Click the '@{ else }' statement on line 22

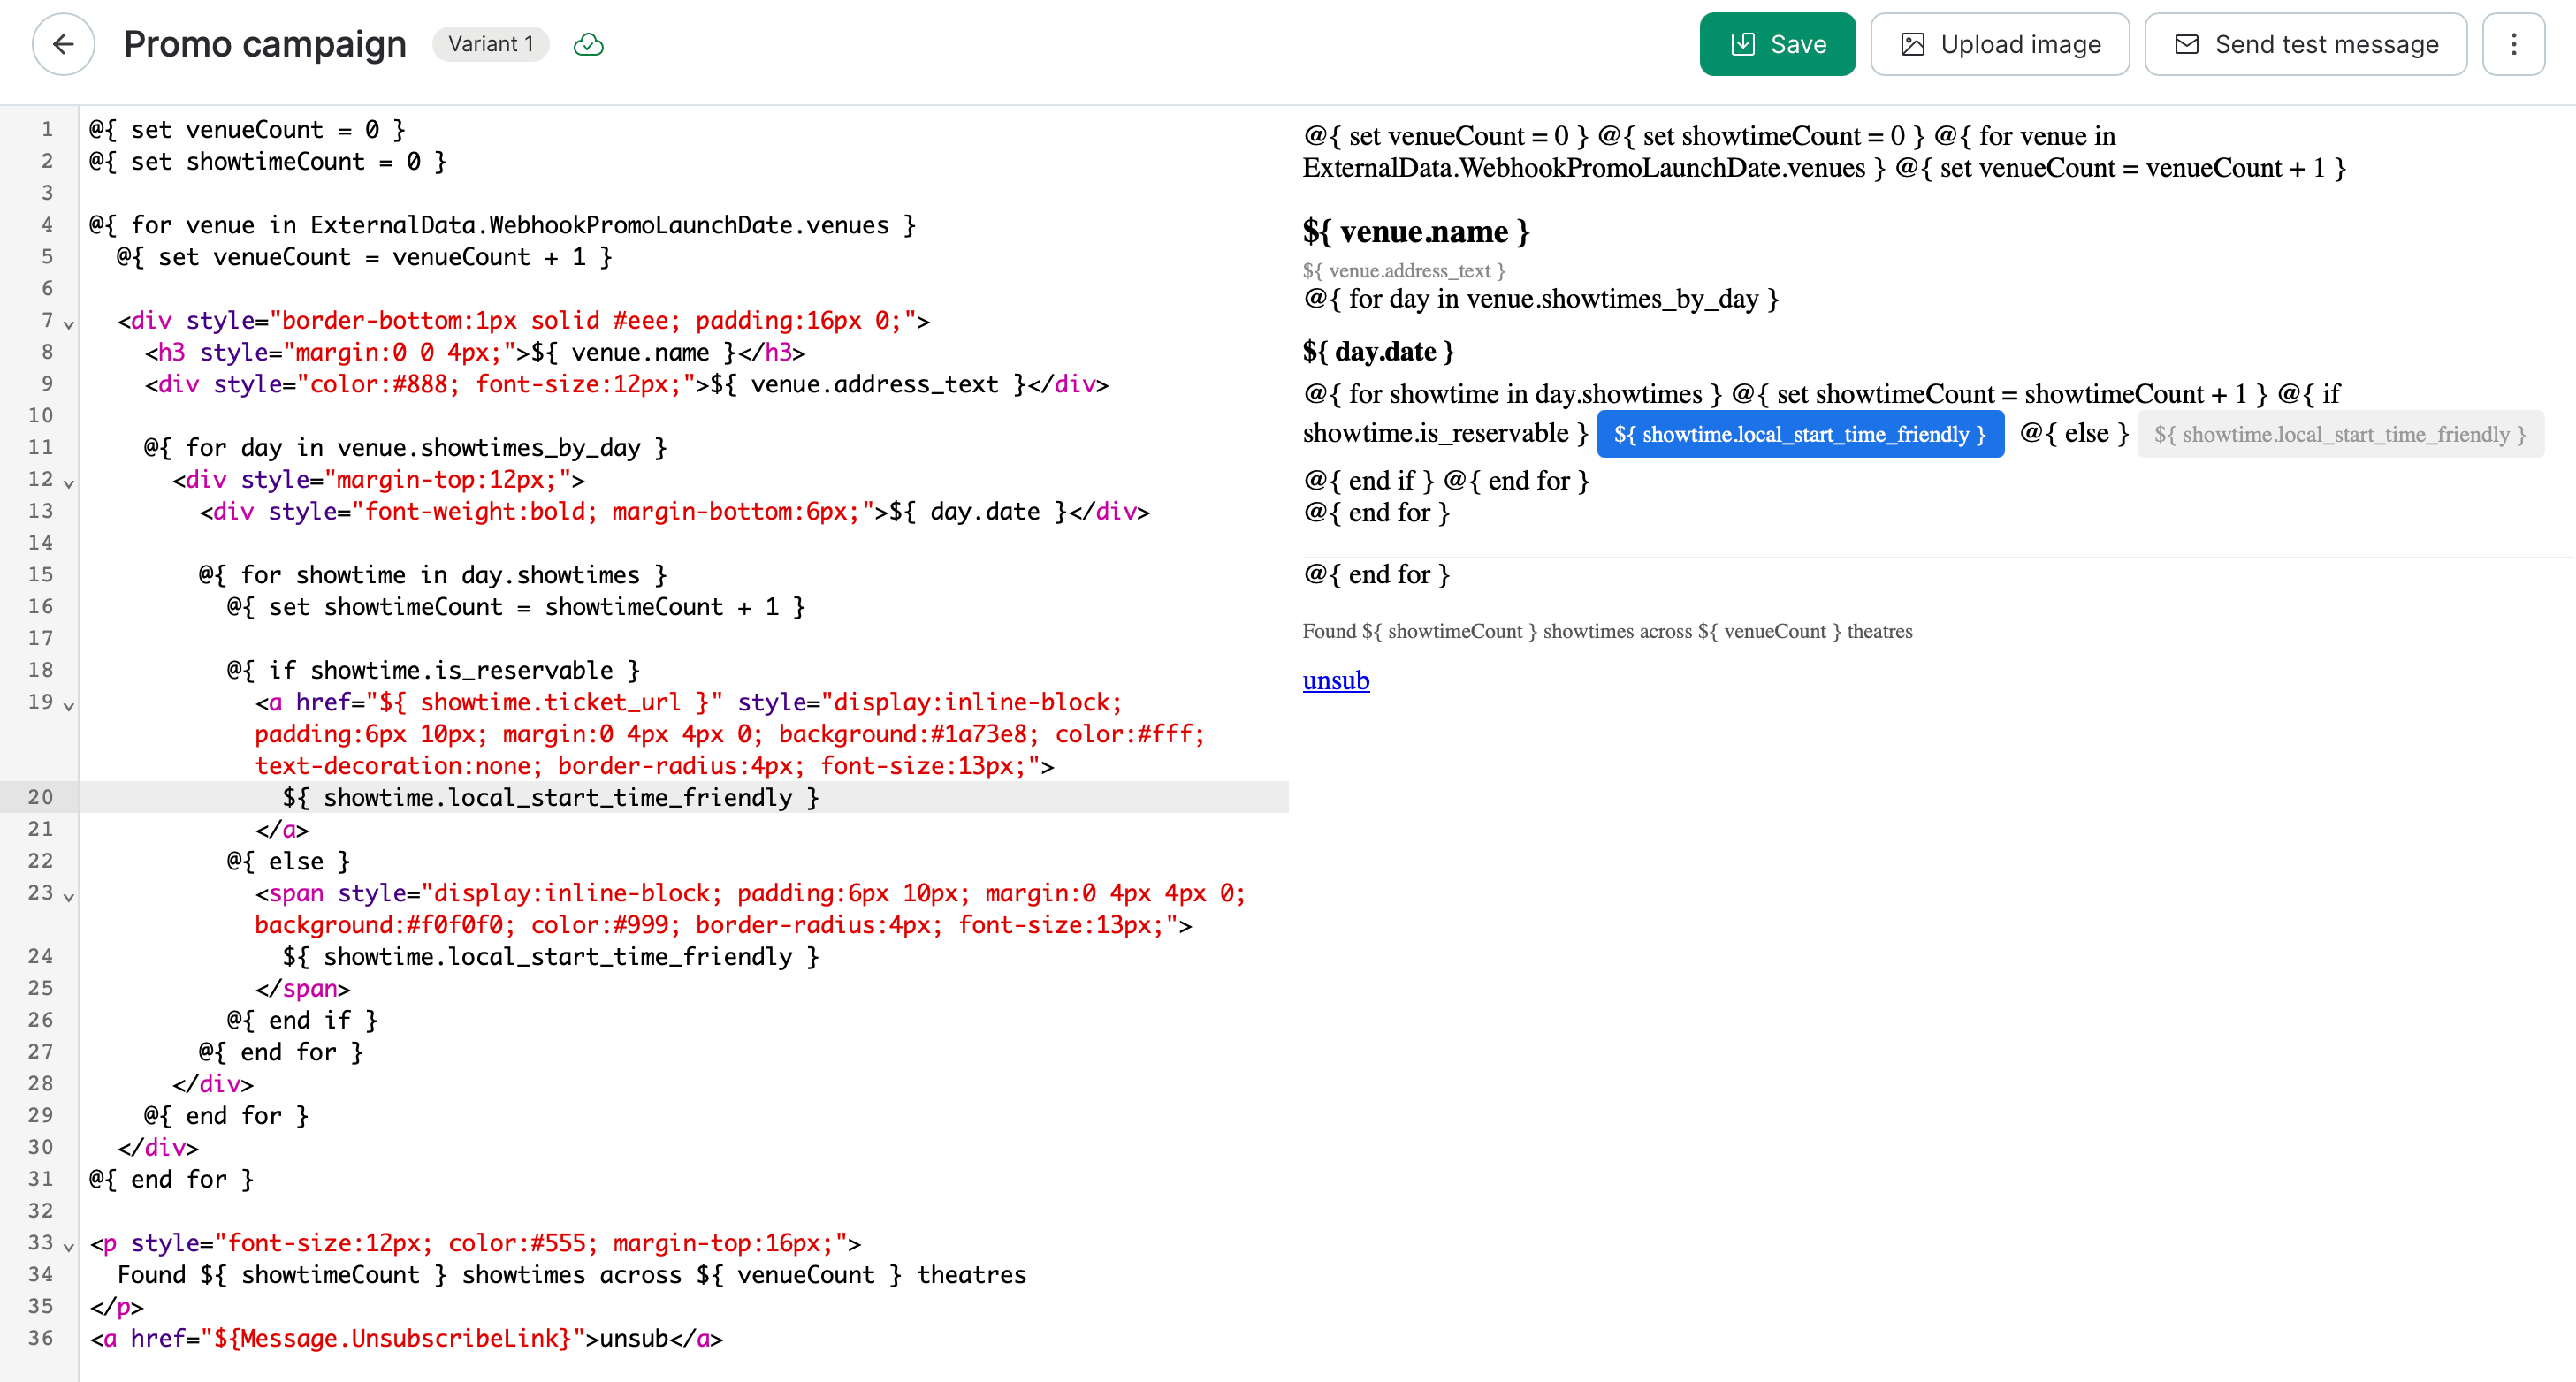tap(288, 862)
